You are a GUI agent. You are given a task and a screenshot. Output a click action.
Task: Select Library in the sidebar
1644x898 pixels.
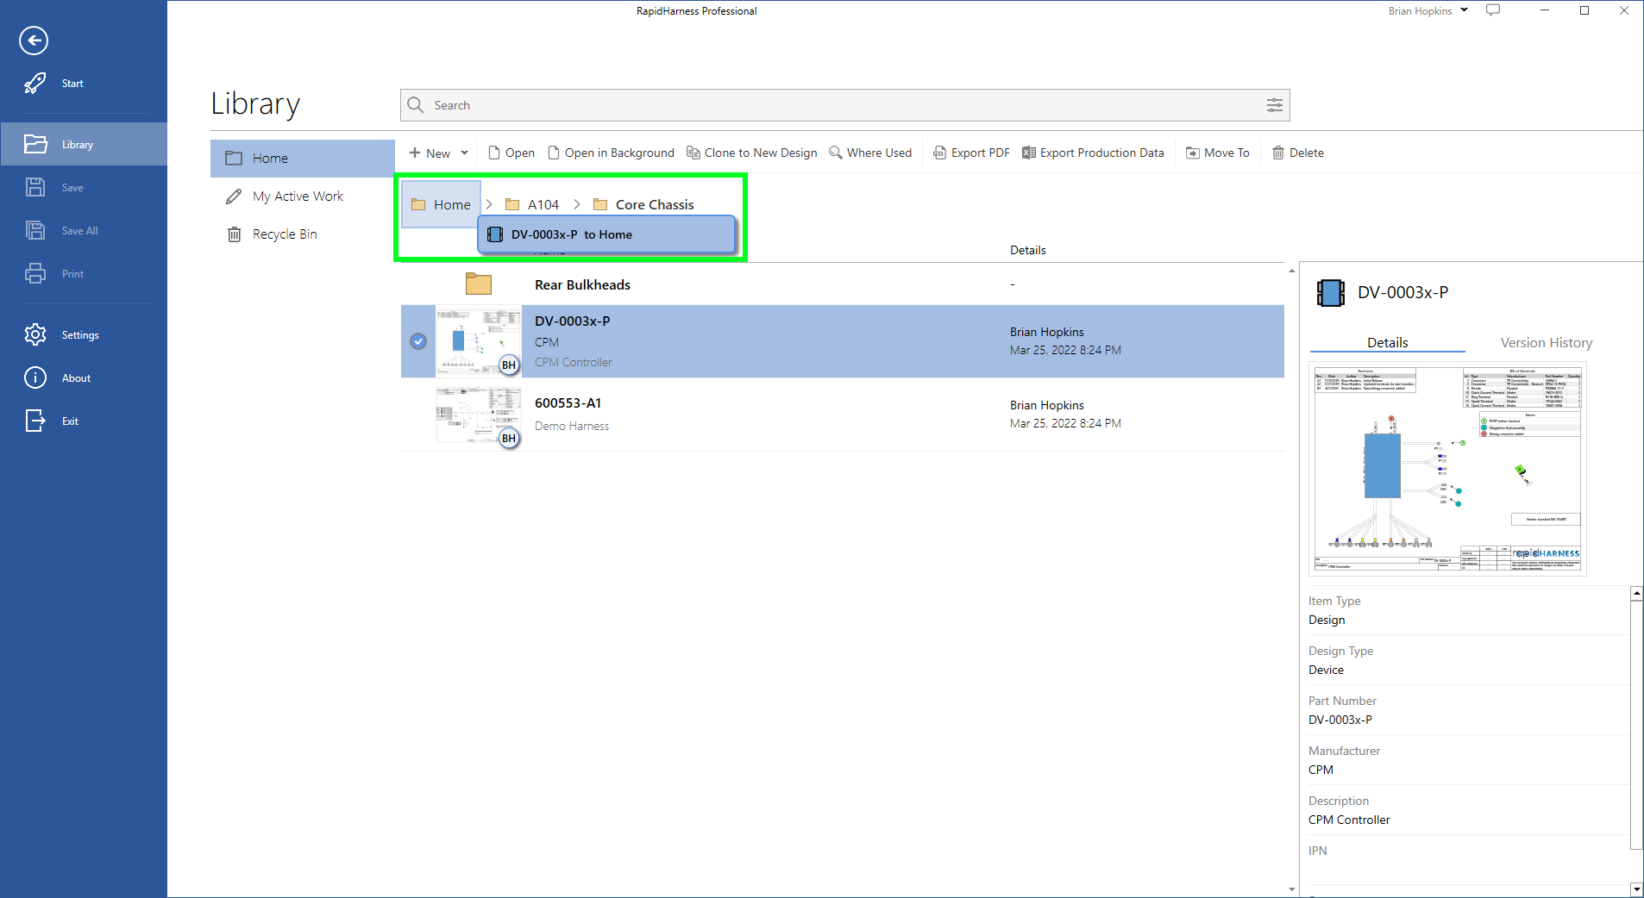84,144
